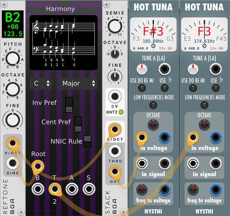The width and height of the screenshot is (230, 216).
Task: Click the F#3 Hot Tuna white in signal jack
Action: click(x=142, y=163)
